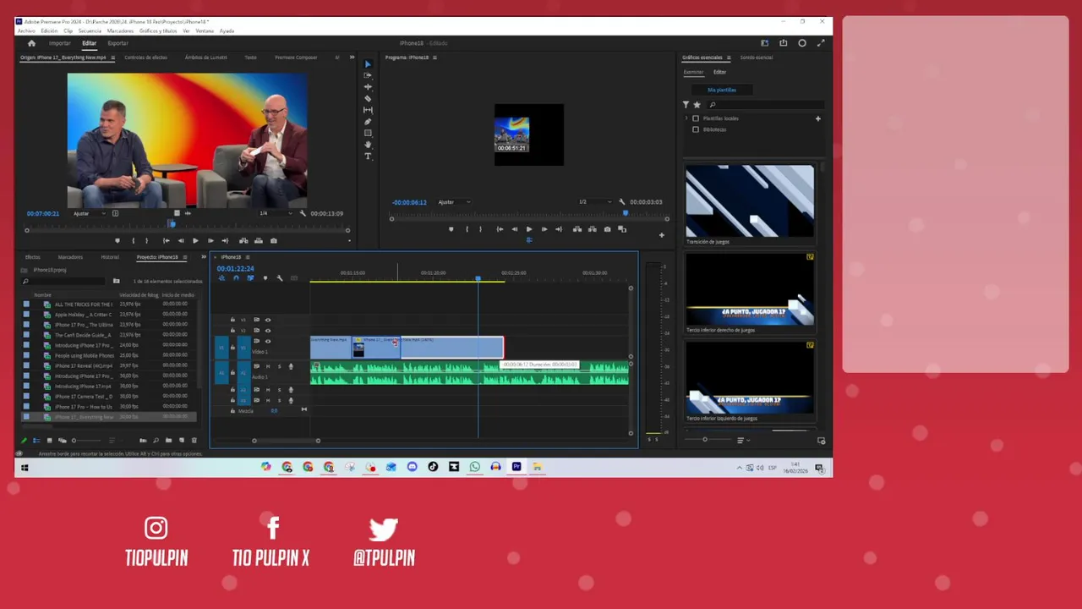Viewport: 1082px width, 609px height.
Task: Toggle V3 track output eye
Action: (268, 321)
